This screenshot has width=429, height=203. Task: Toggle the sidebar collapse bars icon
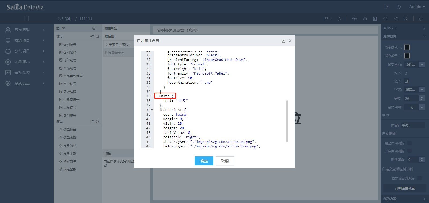point(27,19)
